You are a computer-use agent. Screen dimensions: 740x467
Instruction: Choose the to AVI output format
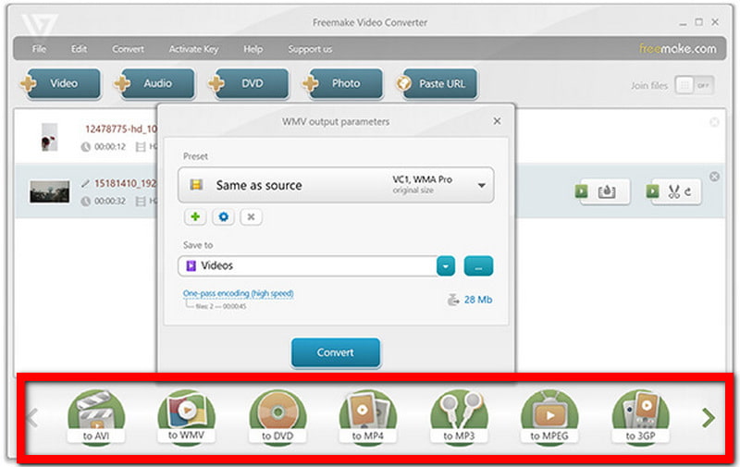click(96, 416)
